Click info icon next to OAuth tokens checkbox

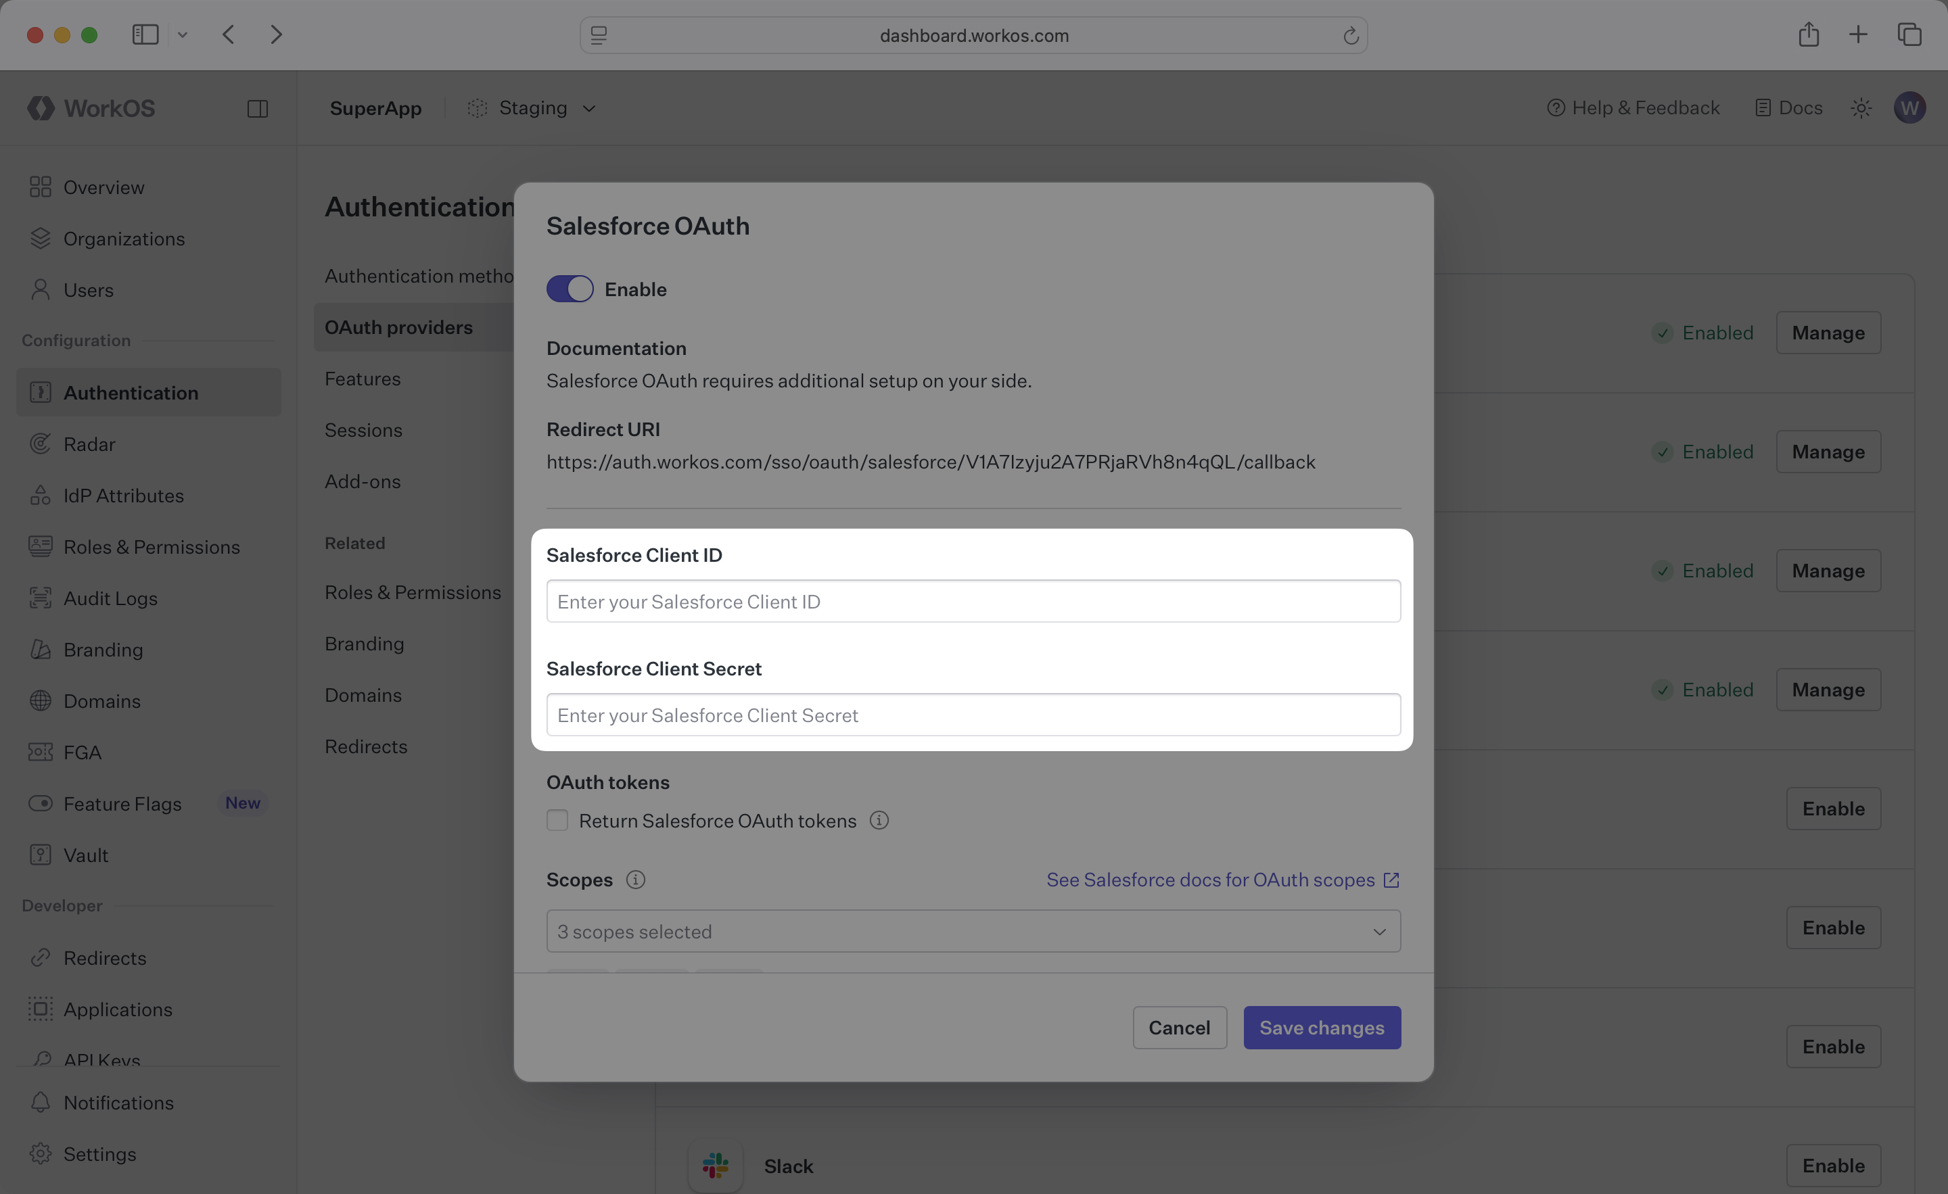pos(879,820)
